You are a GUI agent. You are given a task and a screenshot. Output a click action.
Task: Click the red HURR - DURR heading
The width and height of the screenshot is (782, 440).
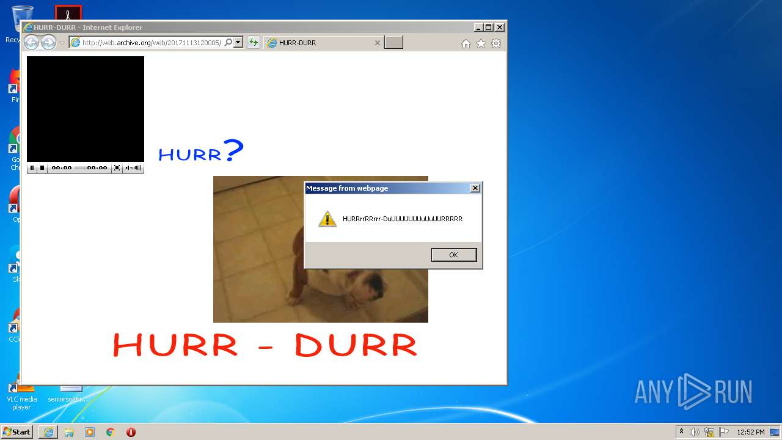(265, 345)
